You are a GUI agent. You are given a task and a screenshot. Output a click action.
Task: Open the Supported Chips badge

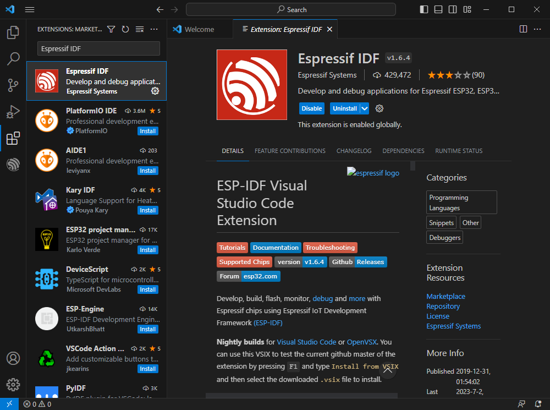point(245,262)
